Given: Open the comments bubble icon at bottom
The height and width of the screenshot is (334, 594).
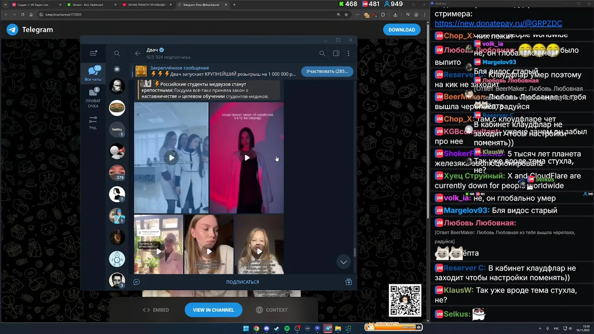Looking at the screenshot, I should (136, 282).
